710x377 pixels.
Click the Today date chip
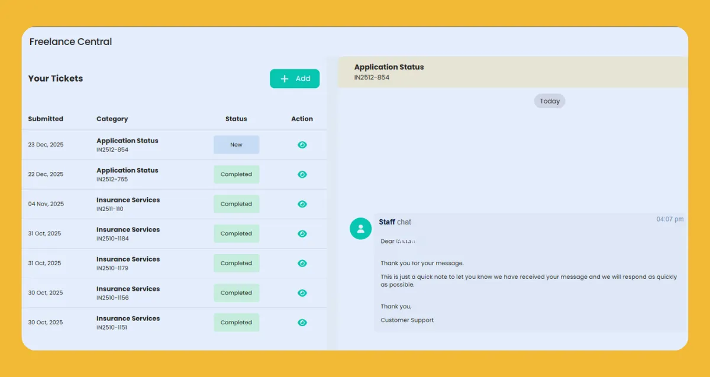(x=549, y=100)
